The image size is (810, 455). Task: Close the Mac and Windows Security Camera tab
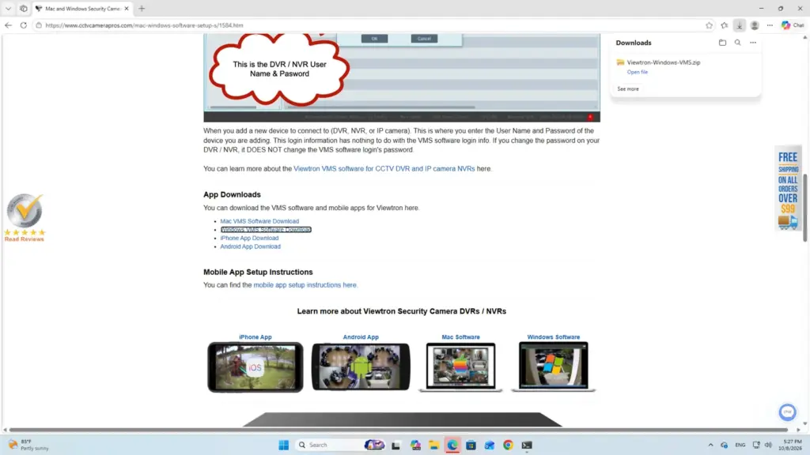[x=127, y=8]
